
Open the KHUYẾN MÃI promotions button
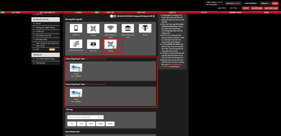257,8
